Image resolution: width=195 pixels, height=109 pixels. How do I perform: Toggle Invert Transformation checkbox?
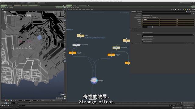pos(143,41)
